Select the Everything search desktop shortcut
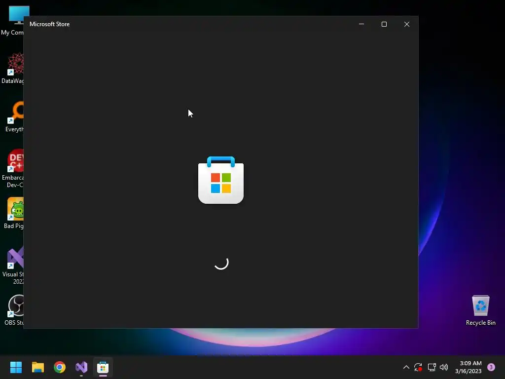Viewport: 505px width, 379px height. tap(13, 116)
